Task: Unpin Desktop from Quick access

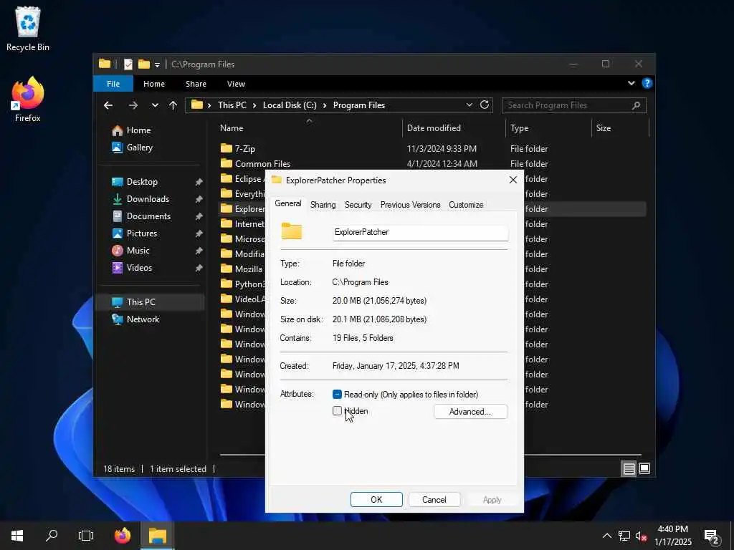Action: coord(199,182)
